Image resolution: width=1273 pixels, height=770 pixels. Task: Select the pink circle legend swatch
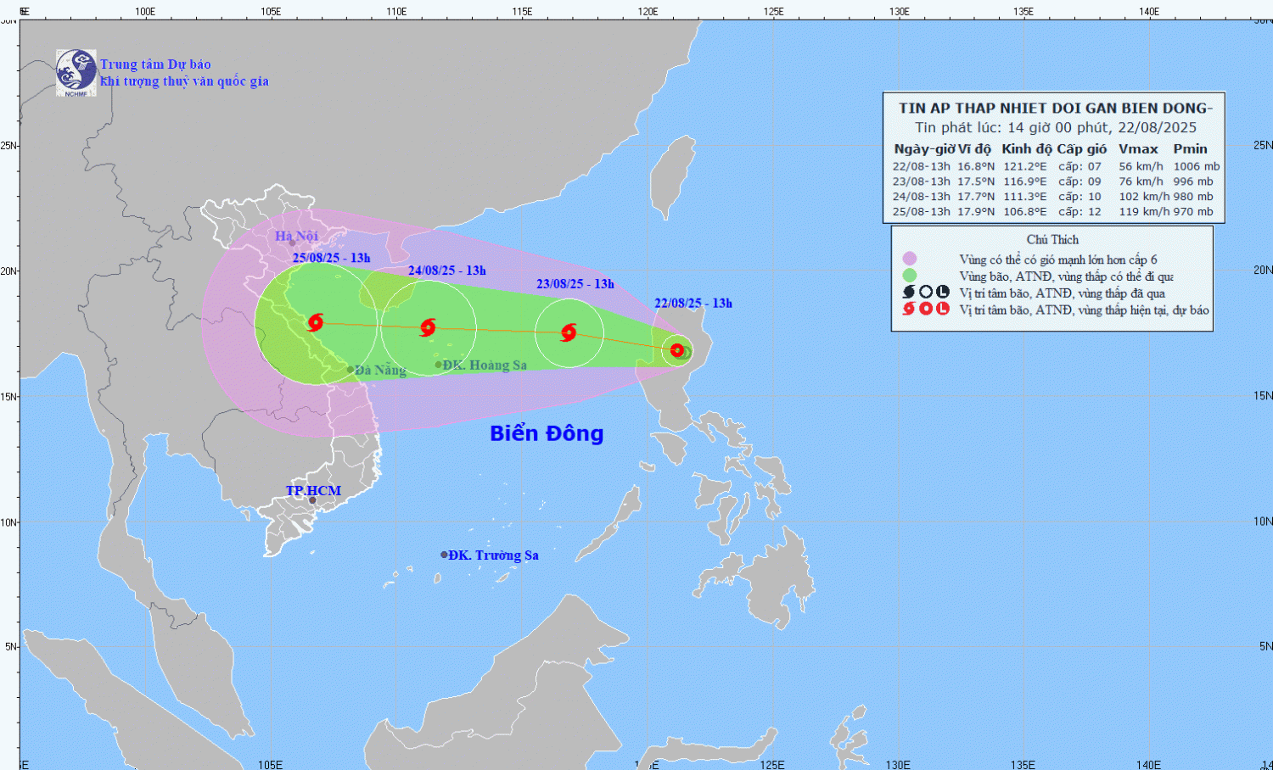tap(910, 259)
